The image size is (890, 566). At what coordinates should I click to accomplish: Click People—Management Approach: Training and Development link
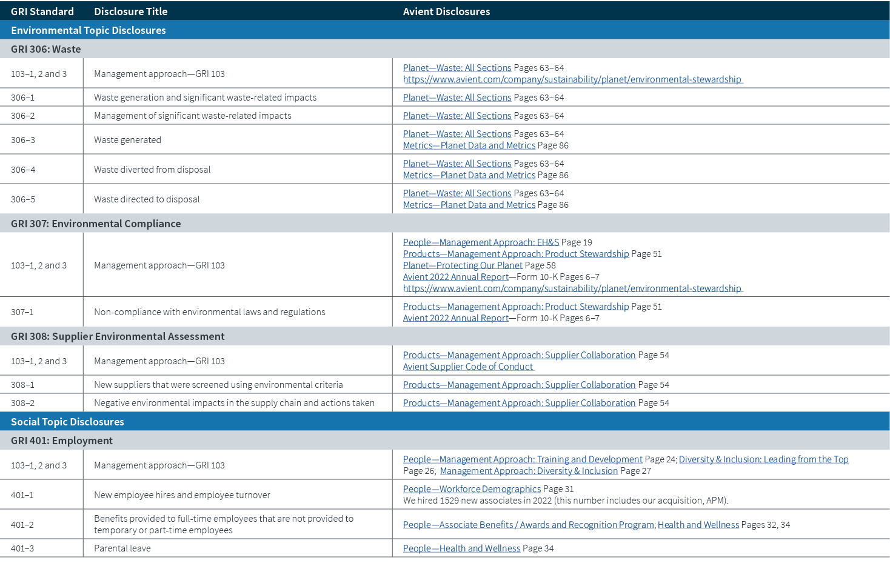(522, 459)
